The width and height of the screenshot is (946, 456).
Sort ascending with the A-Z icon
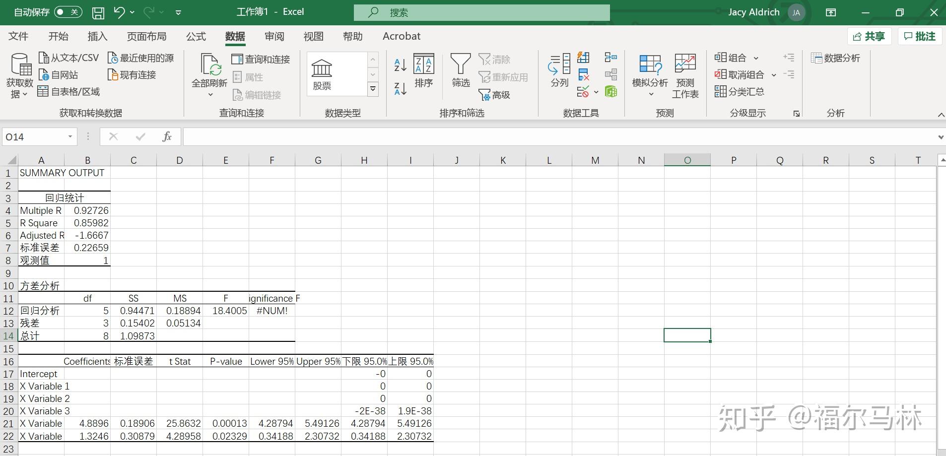(400, 65)
